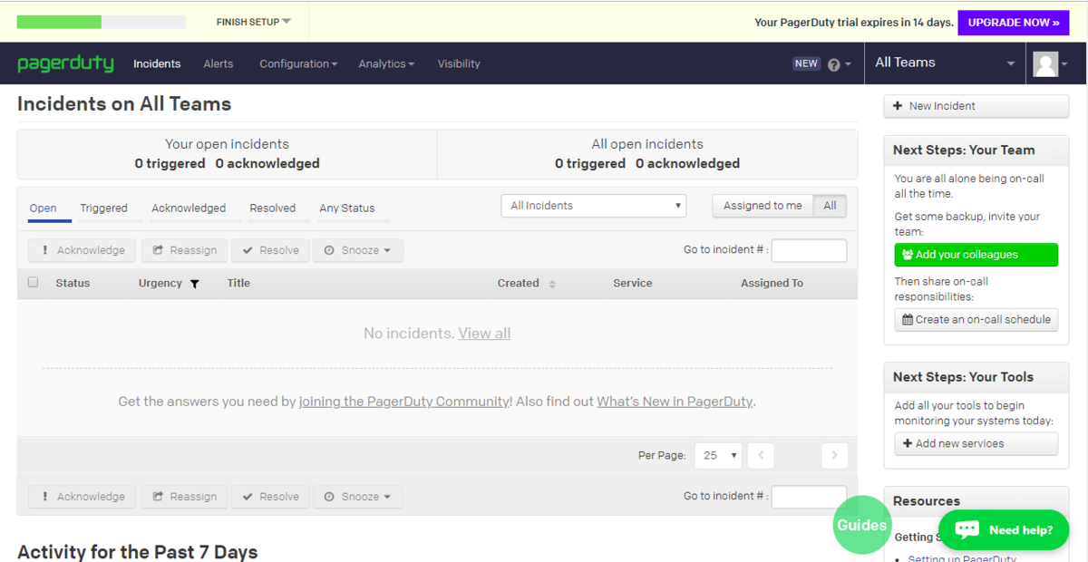Click the top Reassign button

(184, 250)
